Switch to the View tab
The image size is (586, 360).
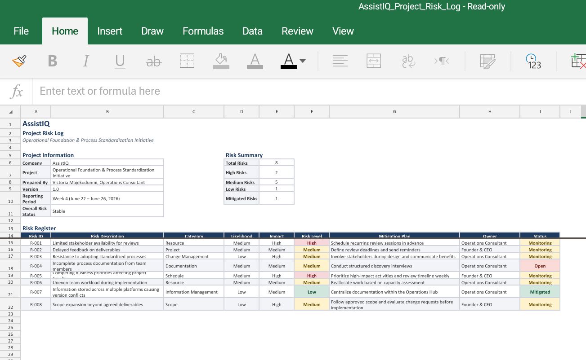point(343,31)
